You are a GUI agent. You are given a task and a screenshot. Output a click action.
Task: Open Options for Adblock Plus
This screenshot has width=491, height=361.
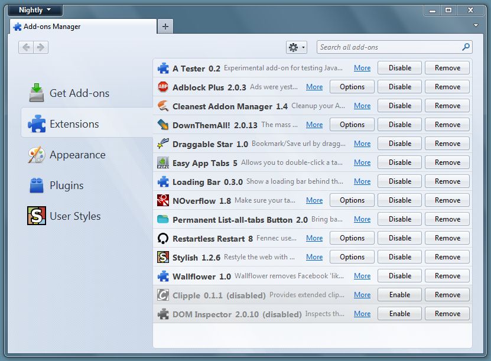click(x=352, y=86)
